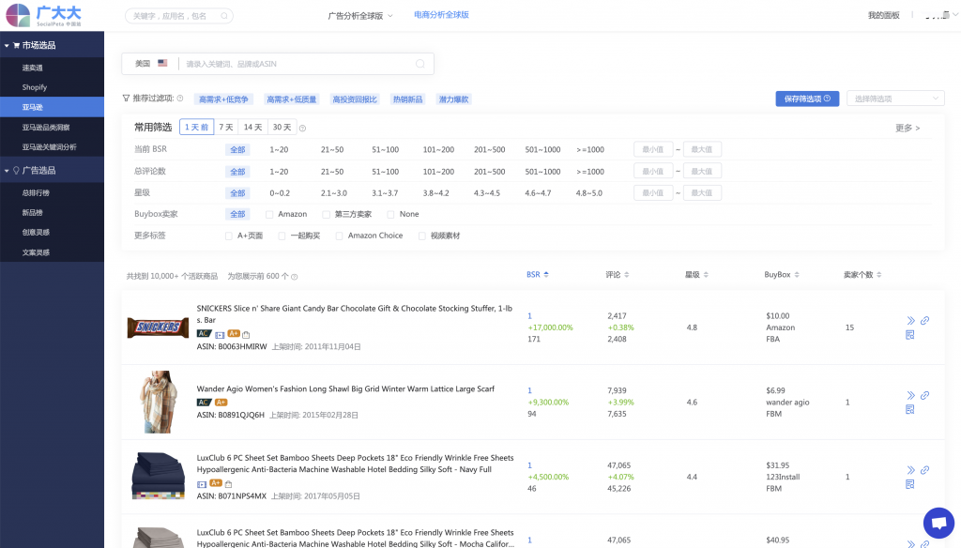
Task: Switch to 电商分析全球版 tab
Action: click(441, 15)
